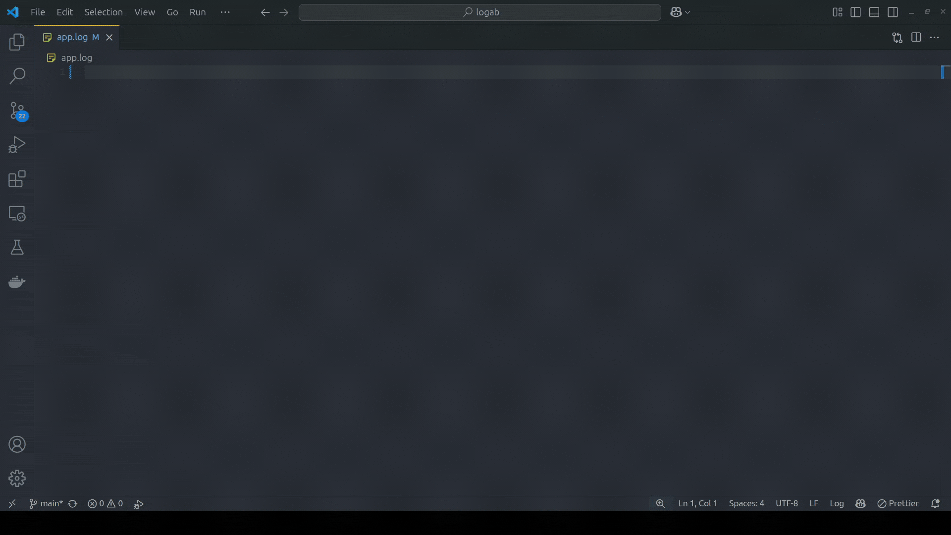Open the Testing flask view
The height and width of the screenshot is (535, 951).
17,247
